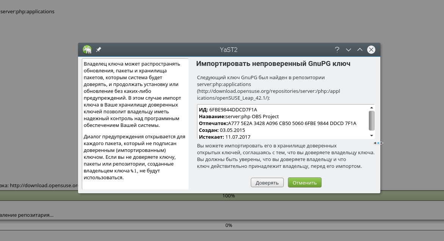Click the help paragraph starting Диалог предупреждения

point(134,157)
